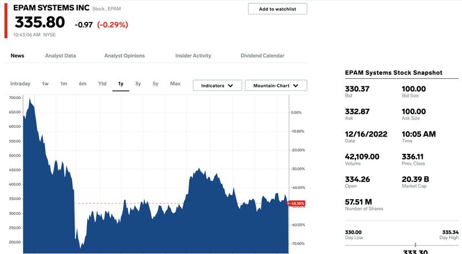
Task: Click the Add to watchlist button
Action: coord(277,9)
